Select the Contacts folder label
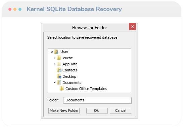 coord(70,70)
